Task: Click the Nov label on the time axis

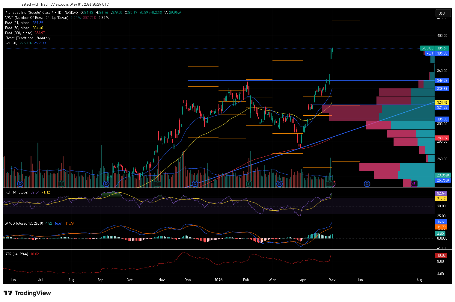Action: point(162,280)
